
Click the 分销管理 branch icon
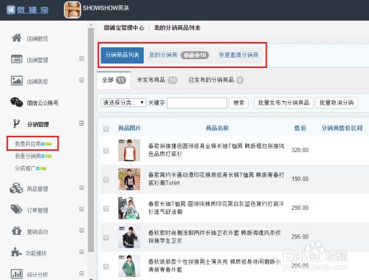pyautogui.click(x=16, y=123)
